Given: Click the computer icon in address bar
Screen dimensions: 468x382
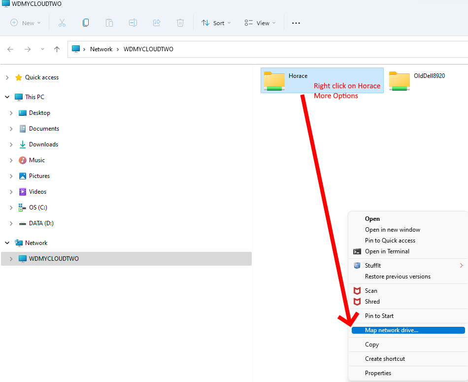Looking at the screenshot, I should [76, 49].
